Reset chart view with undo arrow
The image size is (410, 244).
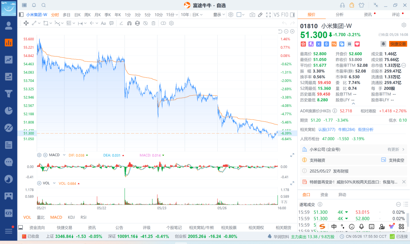(280, 31)
